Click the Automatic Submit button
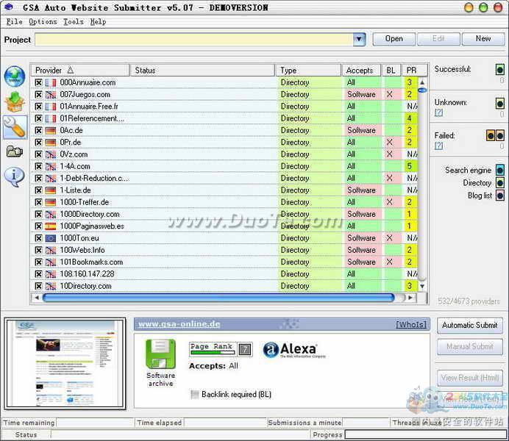 pos(470,325)
